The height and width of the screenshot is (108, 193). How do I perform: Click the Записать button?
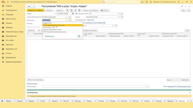pyautogui.click(x=49, y=10)
